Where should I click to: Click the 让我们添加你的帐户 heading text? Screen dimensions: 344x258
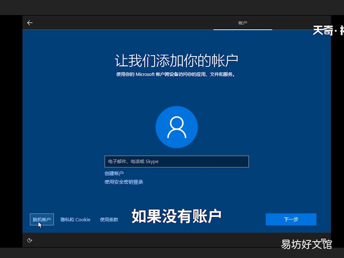tap(176, 60)
